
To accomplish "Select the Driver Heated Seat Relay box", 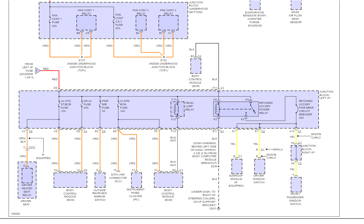I will [27, 175].
